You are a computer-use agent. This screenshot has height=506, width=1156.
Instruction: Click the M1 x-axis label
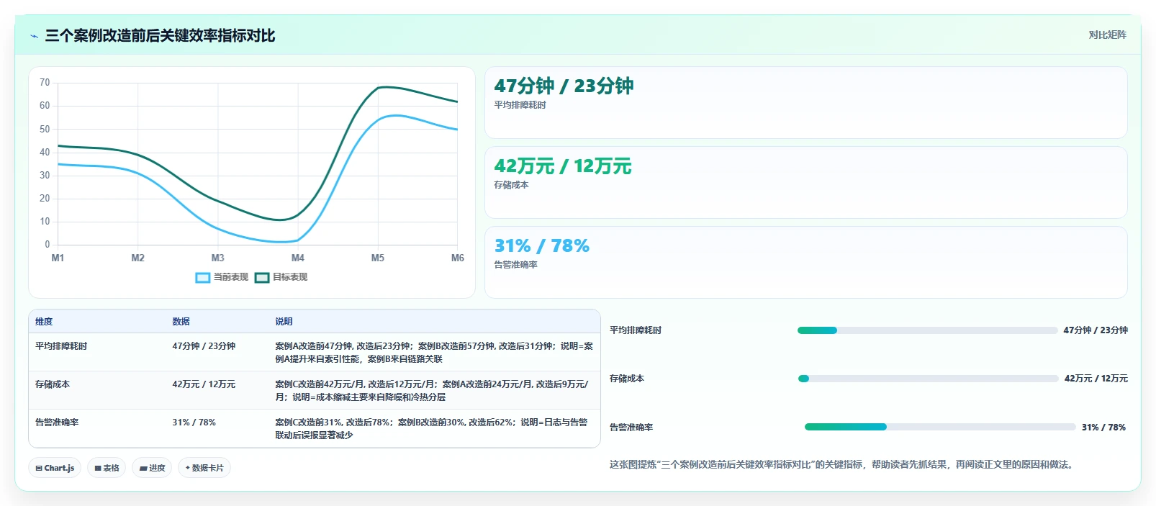pyautogui.click(x=58, y=258)
